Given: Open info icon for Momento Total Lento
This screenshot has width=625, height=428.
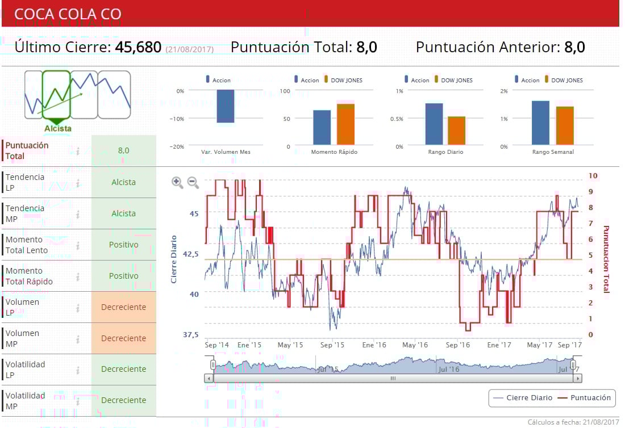Looking at the screenshot, I should coord(78,245).
